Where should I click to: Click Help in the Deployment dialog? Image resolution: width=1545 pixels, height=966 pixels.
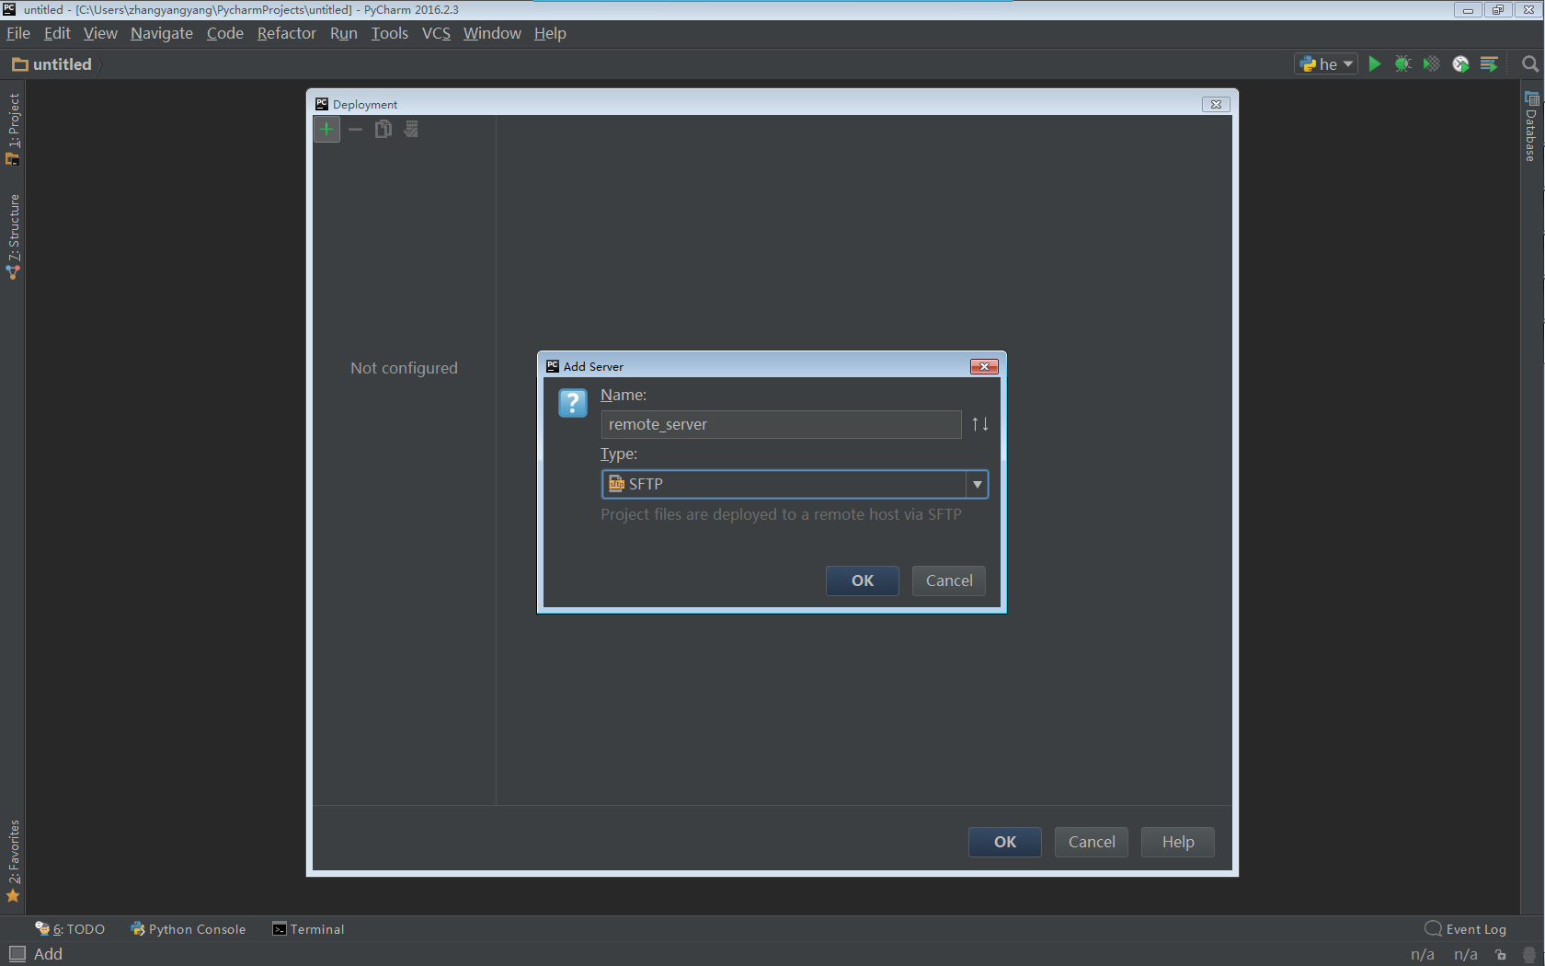pos(1178,842)
